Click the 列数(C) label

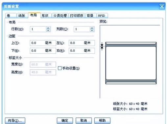coord(62,29)
